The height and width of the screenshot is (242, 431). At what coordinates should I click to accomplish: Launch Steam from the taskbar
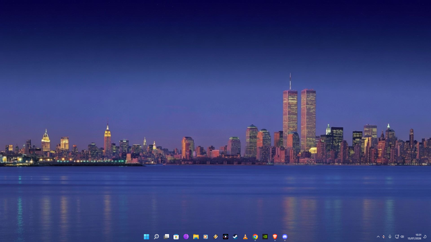click(235, 237)
